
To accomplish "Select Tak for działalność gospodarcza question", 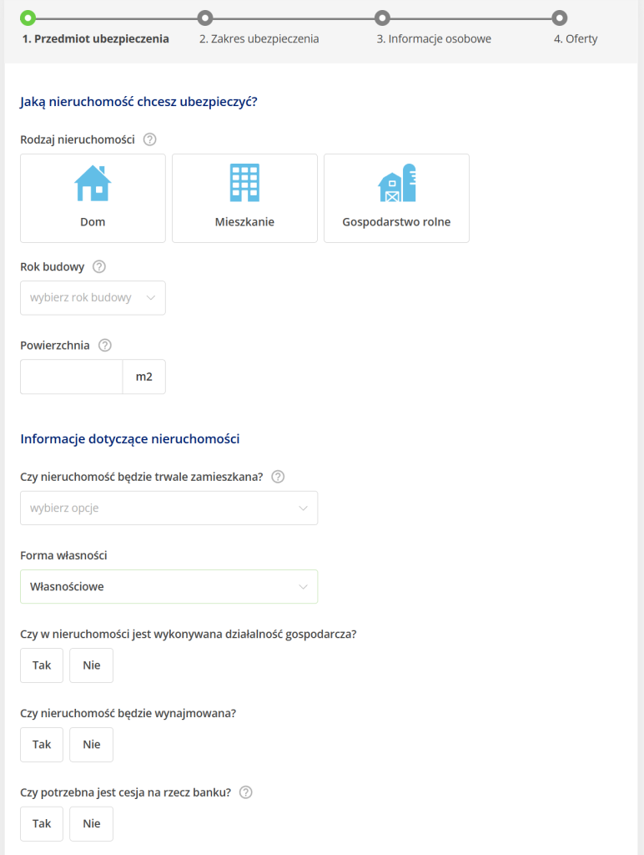I will click(x=42, y=665).
